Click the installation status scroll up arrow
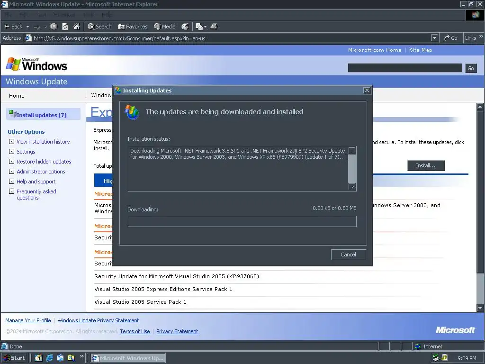Image resolution: width=485 pixels, height=364 pixels. (x=352, y=151)
